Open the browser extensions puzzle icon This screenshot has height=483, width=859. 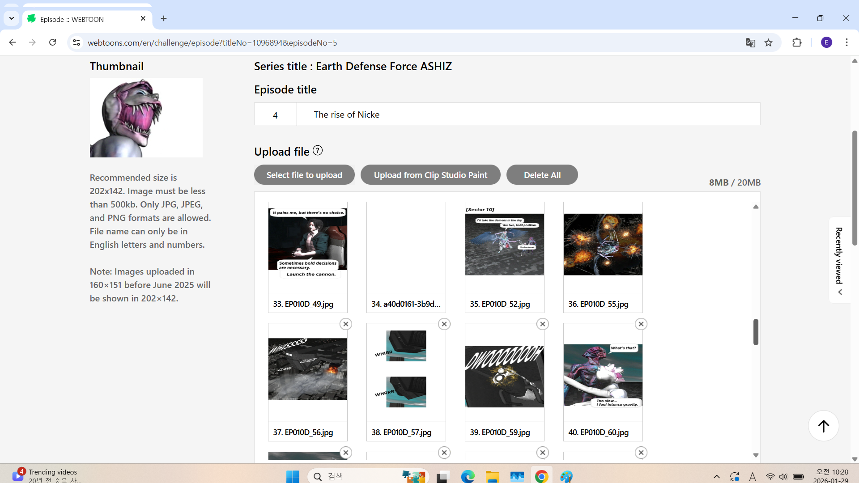tap(797, 42)
